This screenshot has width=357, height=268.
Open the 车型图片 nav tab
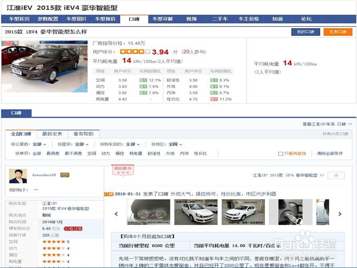(x=76, y=19)
